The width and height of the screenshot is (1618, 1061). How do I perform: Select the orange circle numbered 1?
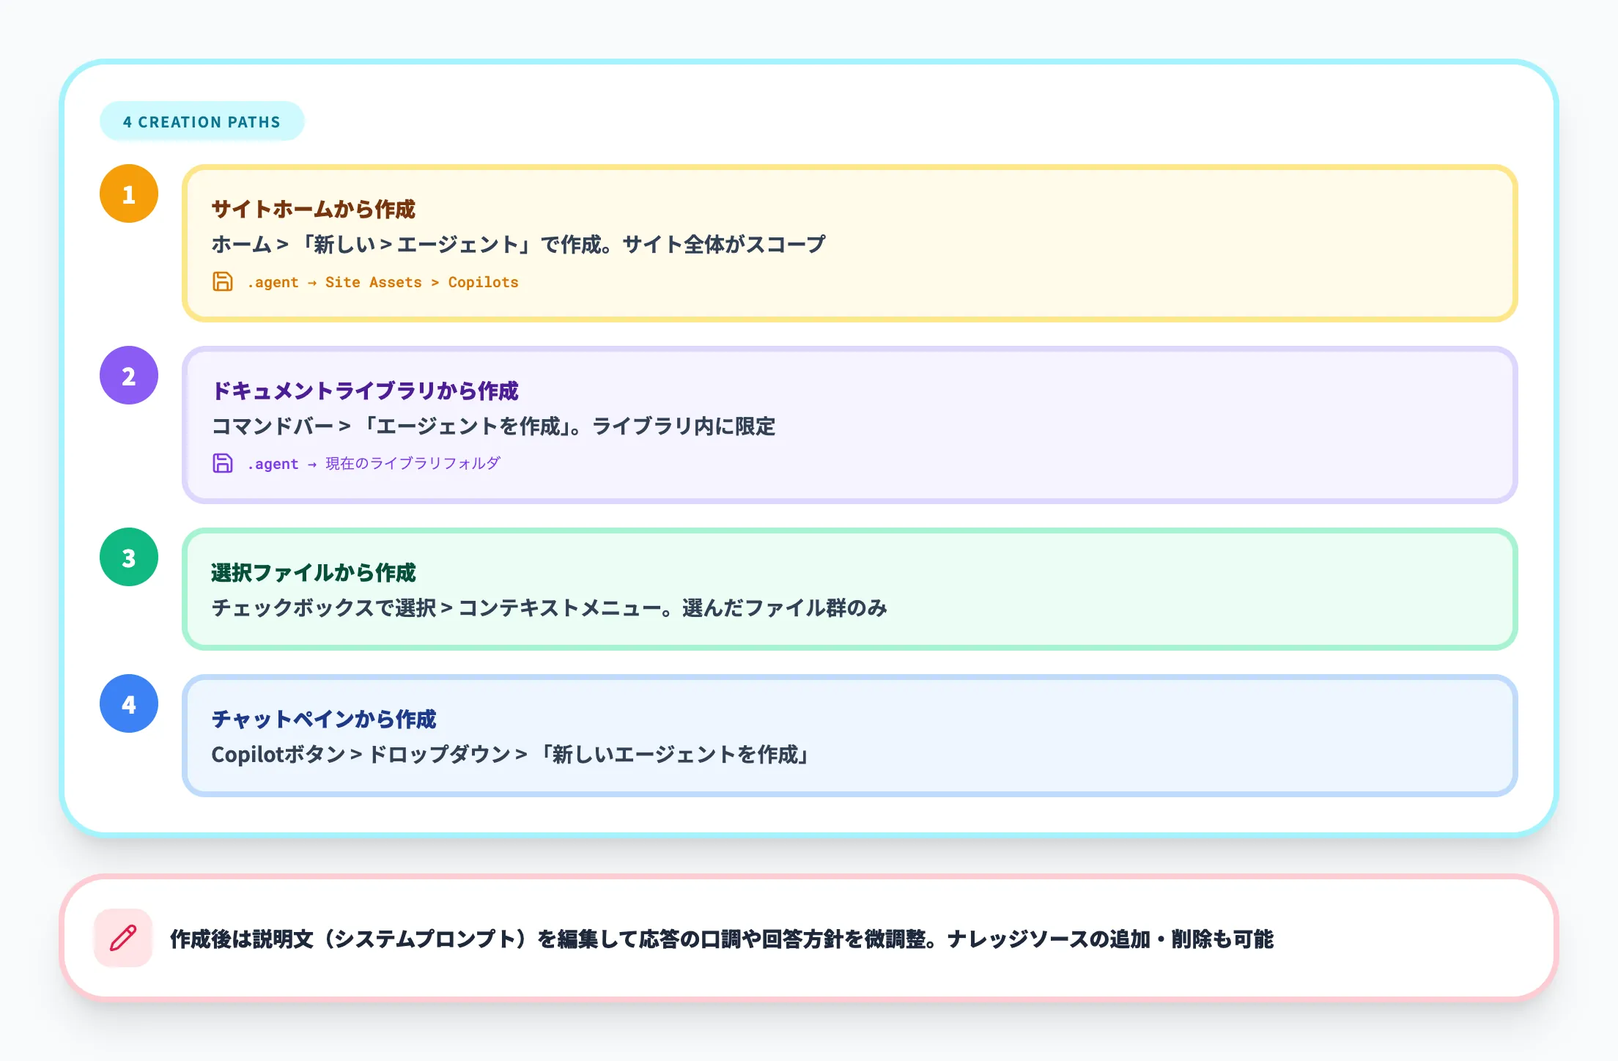pyautogui.click(x=129, y=194)
